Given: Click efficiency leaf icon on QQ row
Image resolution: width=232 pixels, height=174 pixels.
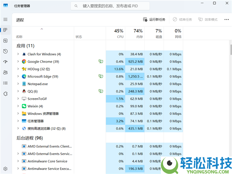Looking at the screenshot, I should click(101, 91).
